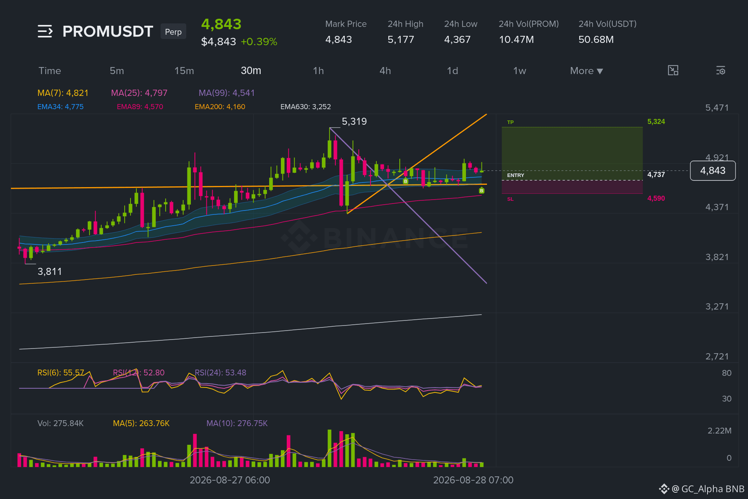This screenshot has height=499, width=748.
Task: Click the EMA89: 4,570 label
Action: click(x=140, y=107)
